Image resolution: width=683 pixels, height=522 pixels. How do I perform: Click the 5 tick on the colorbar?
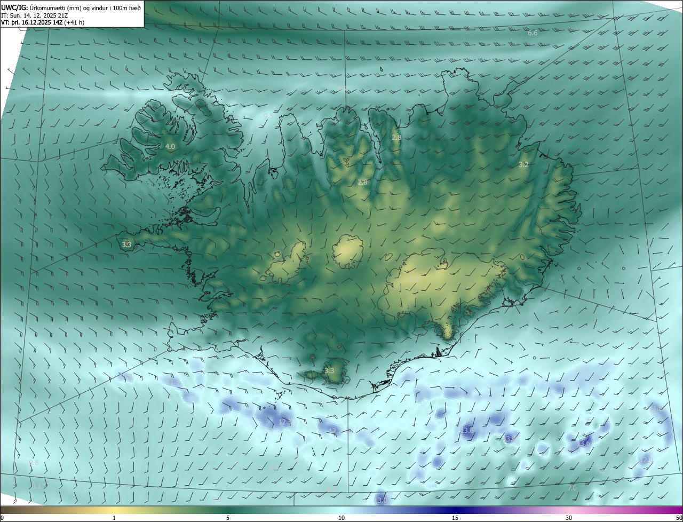click(228, 518)
